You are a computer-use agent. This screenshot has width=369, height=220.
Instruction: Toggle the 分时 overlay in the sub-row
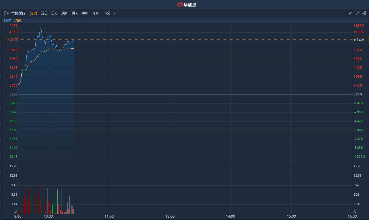7,20
